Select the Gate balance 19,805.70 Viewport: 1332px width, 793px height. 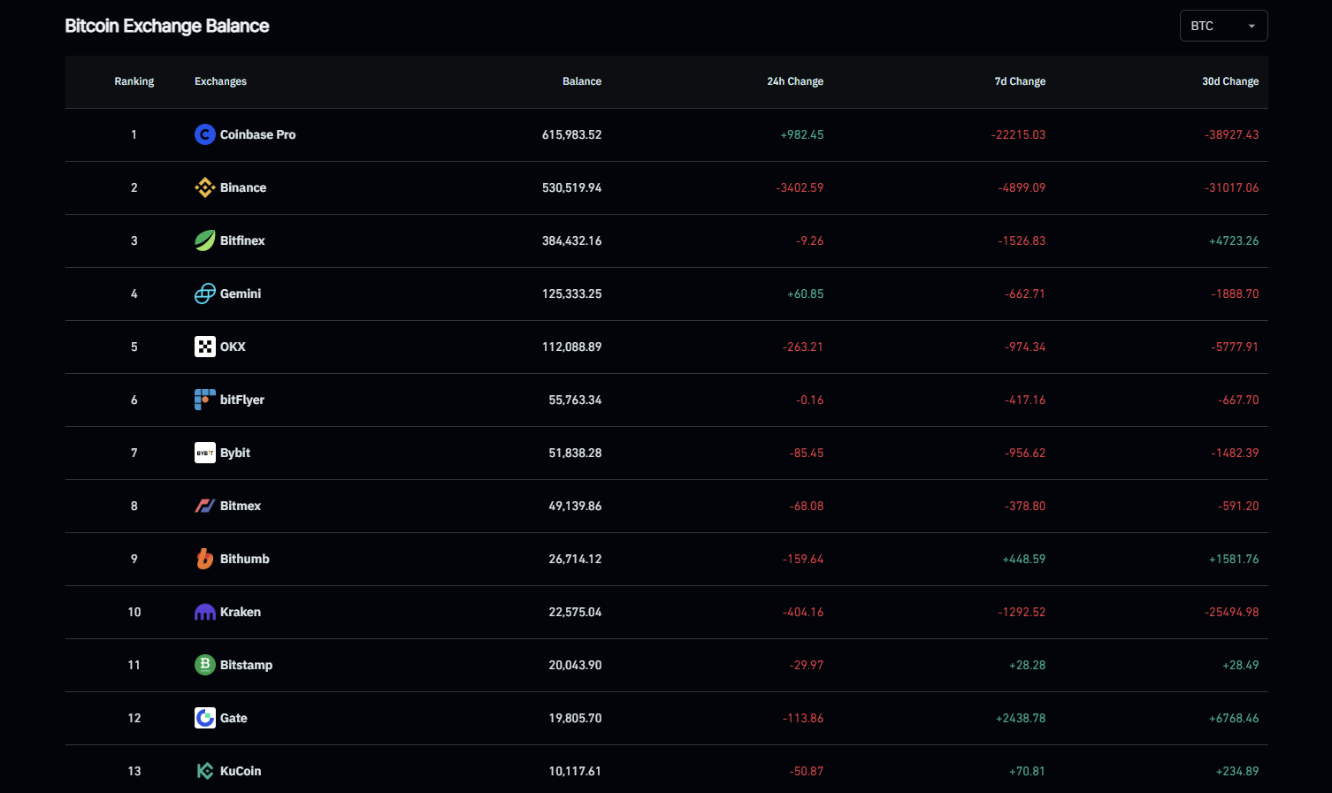[575, 718]
